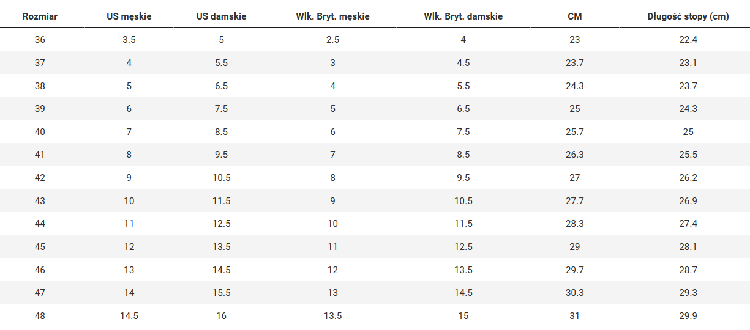750x330 pixels.
Task: Click the foot length value 26.9
Action: click(x=688, y=201)
